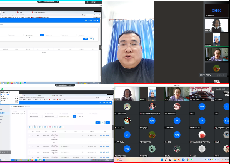230x164 pixels.
Task: Click the side-panel collapse handle in magenta-framed screen
Action: pyautogui.click(x=113, y=128)
